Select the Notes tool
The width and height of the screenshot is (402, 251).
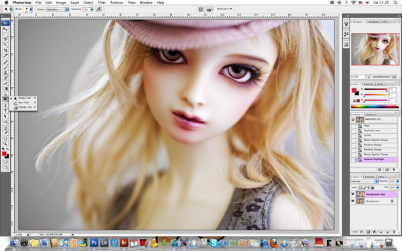5,128
